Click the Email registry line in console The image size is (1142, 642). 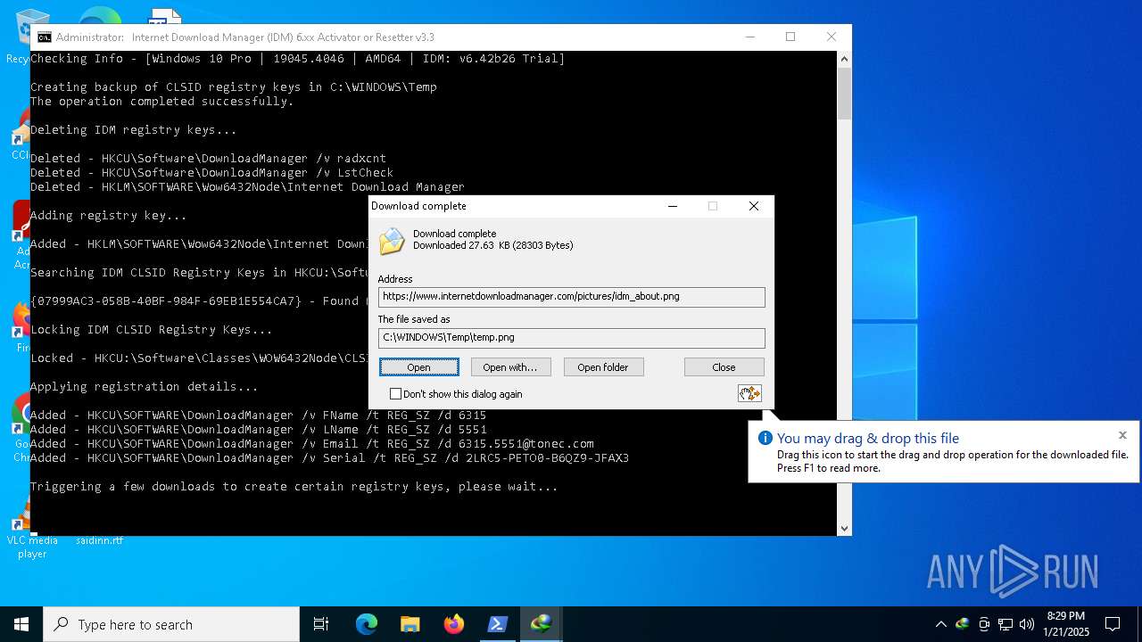[x=312, y=444]
